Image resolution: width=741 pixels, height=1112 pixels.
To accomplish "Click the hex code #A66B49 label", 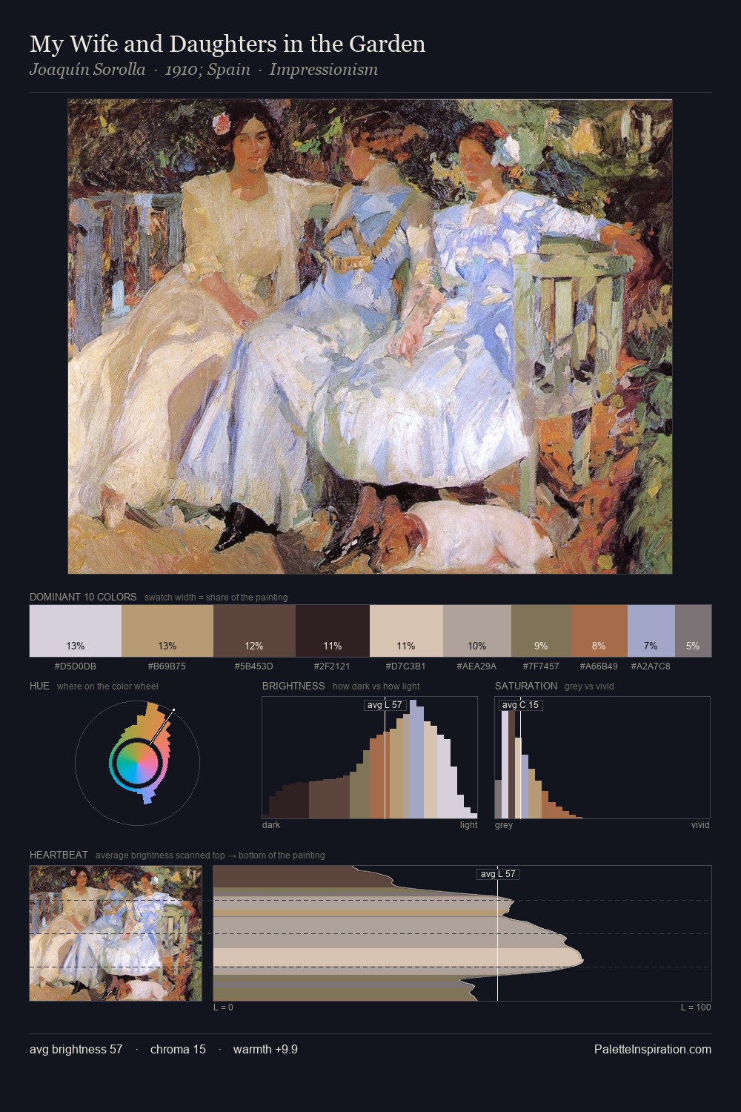I will 599,666.
